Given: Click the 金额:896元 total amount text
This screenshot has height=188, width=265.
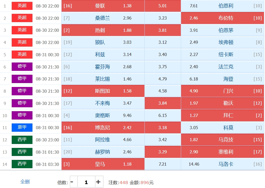Looking at the screenshot, I should 142,183.
